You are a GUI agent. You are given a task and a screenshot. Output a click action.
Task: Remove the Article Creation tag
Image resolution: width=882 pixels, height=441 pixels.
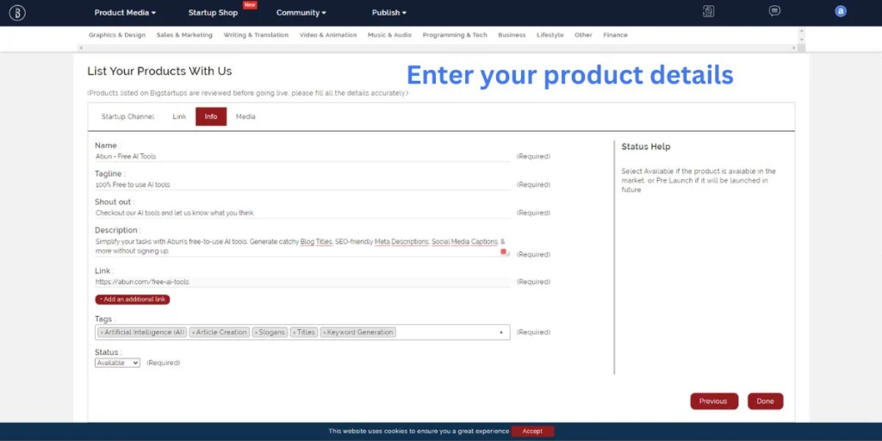(x=194, y=332)
